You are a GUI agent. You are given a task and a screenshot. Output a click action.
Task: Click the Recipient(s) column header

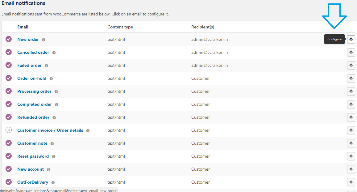tap(203, 27)
